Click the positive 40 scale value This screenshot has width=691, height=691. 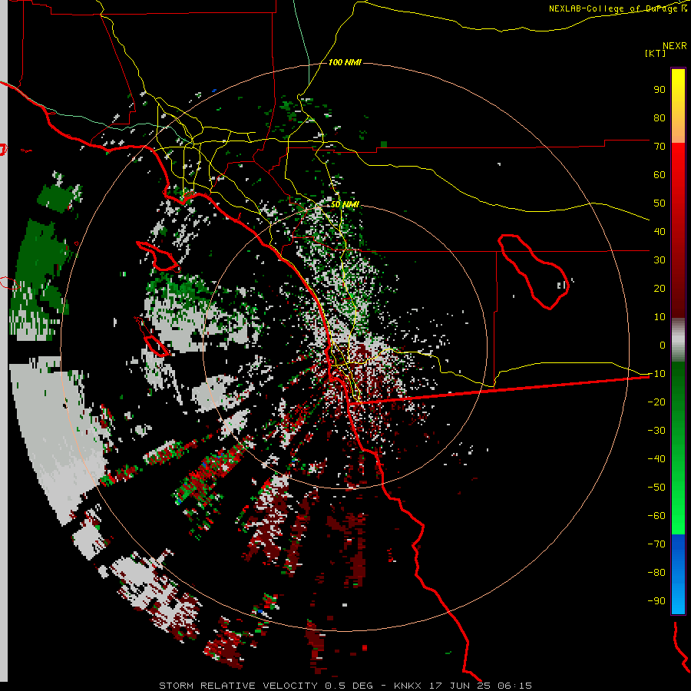(x=660, y=231)
